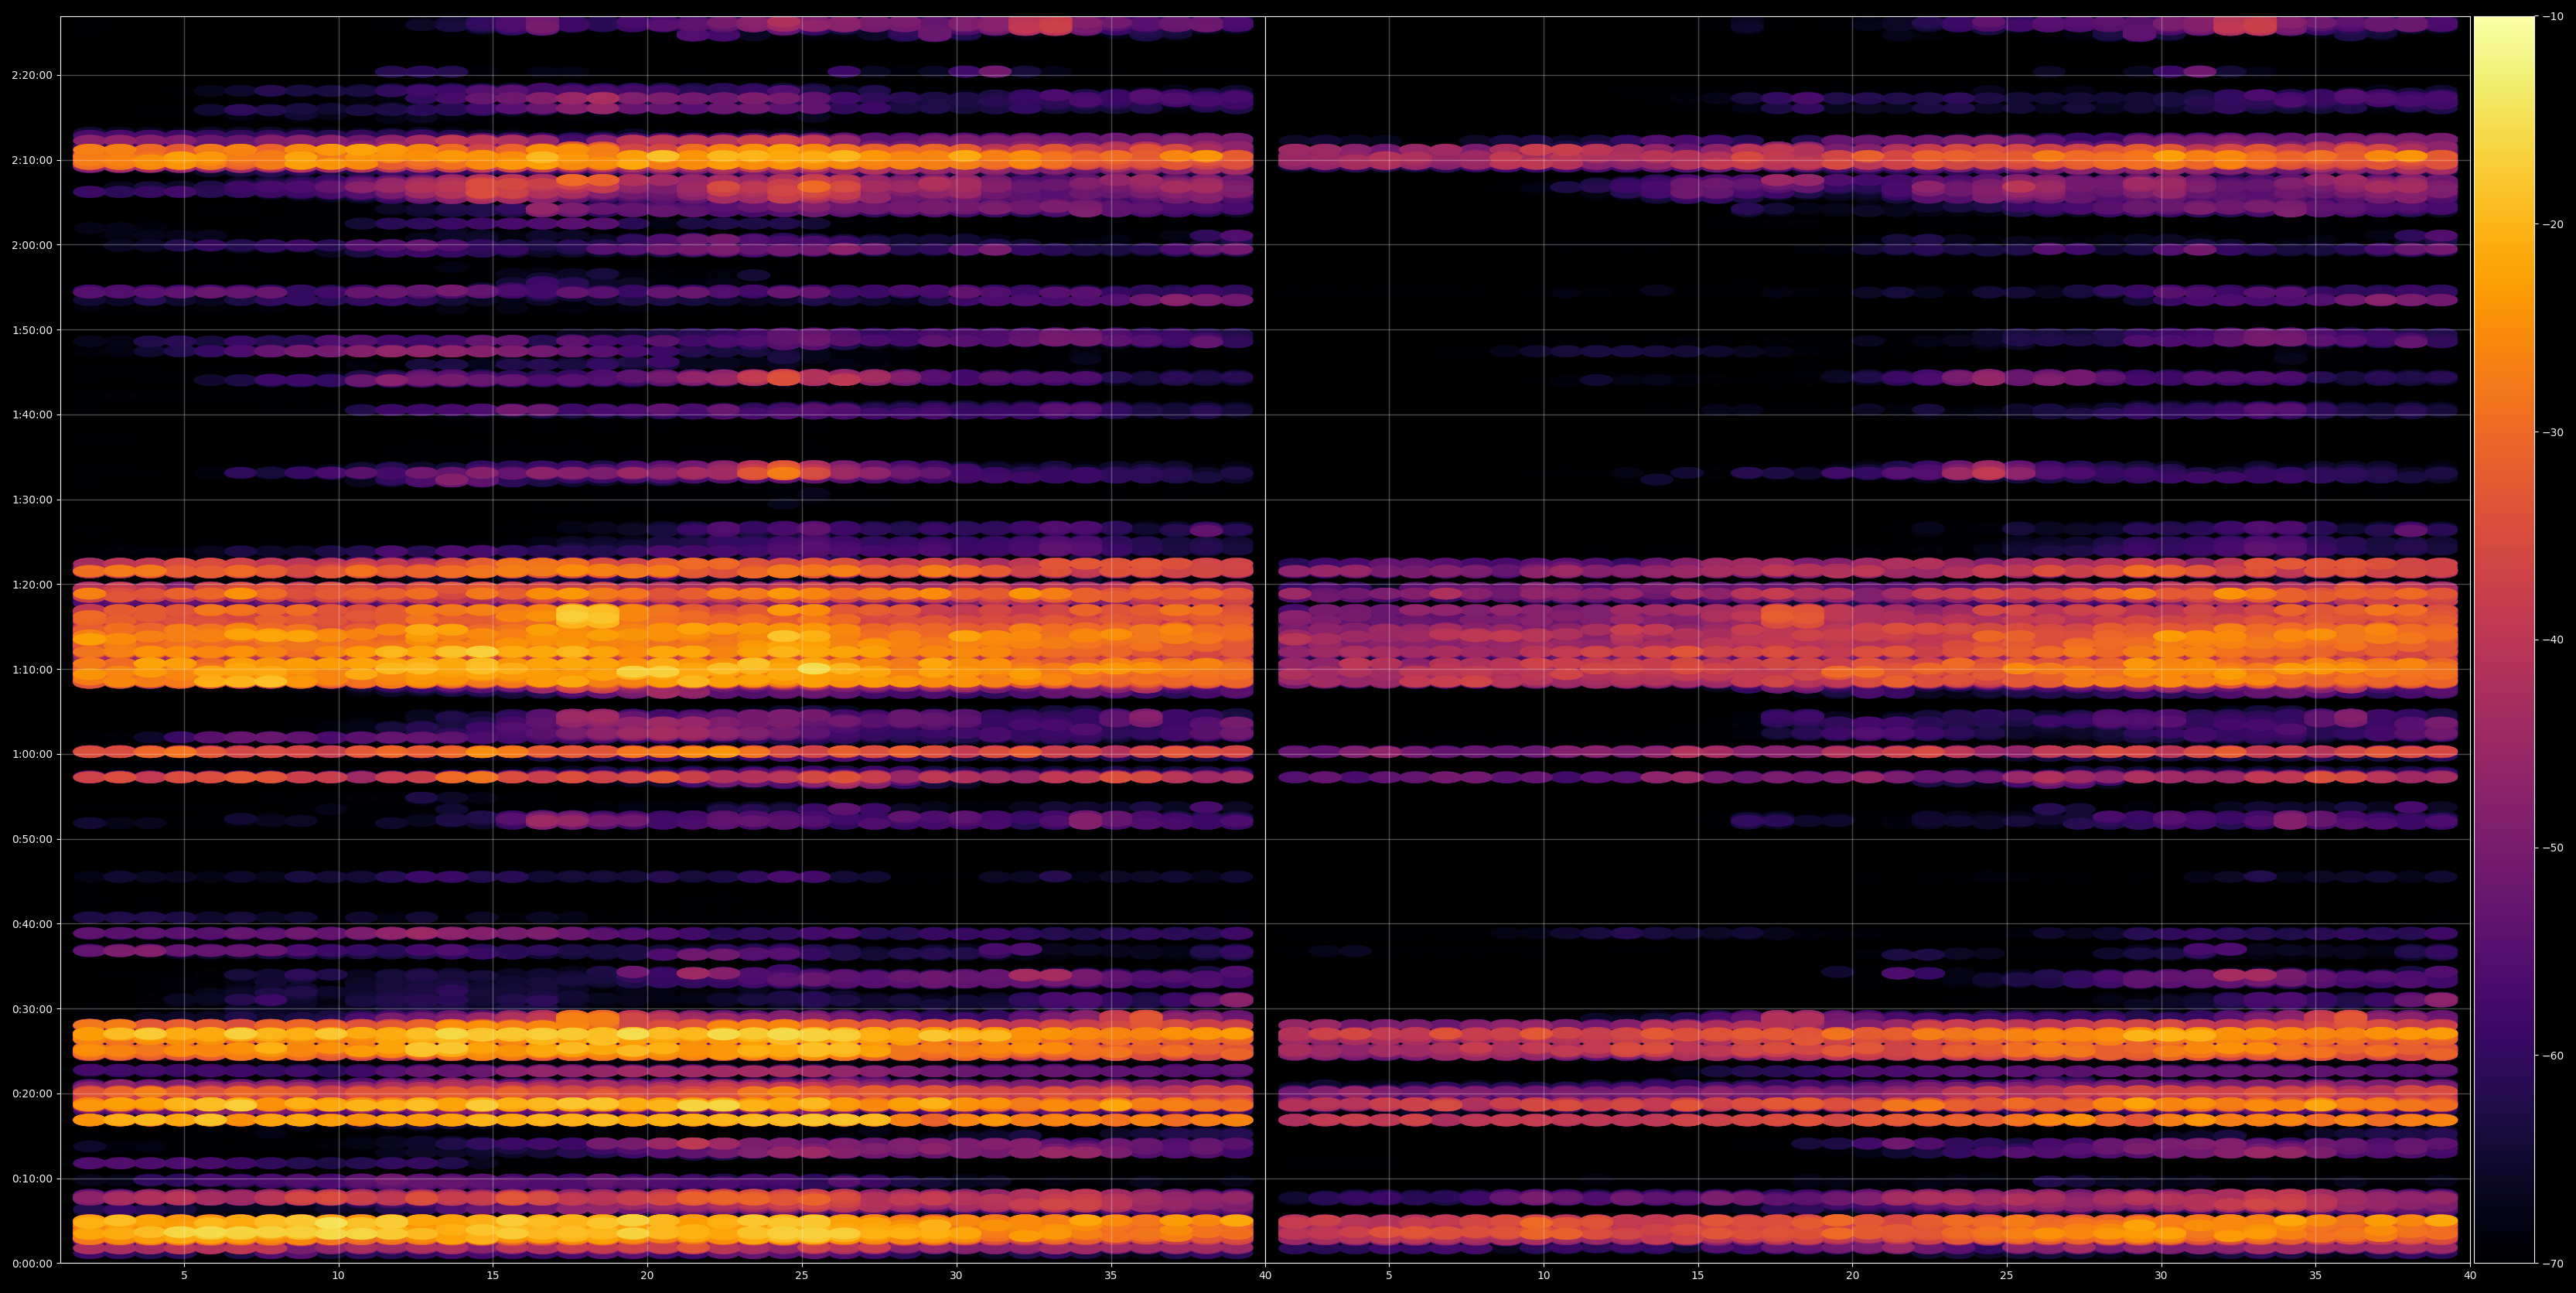The height and width of the screenshot is (1293, 2576).
Task: Click the 1:50:00 time axis label
Action: tap(32, 329)
